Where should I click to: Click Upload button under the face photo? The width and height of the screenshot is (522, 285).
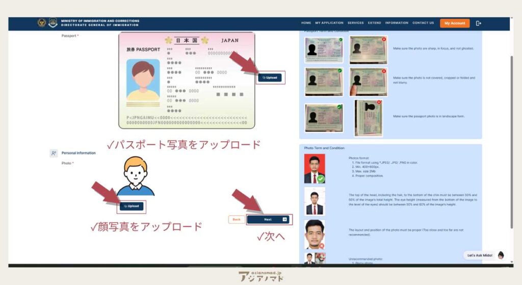tap(130, 206)
